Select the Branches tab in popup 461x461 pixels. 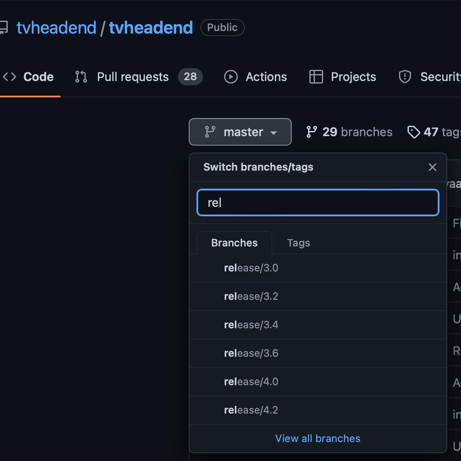[x=234, y=243]
